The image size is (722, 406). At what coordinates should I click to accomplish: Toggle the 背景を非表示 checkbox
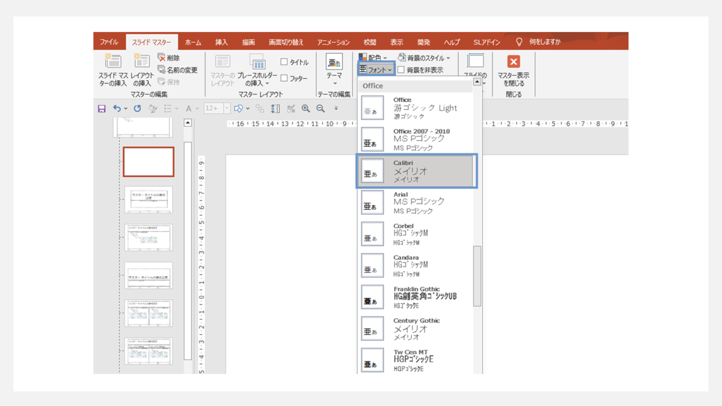tap(401, 70)
